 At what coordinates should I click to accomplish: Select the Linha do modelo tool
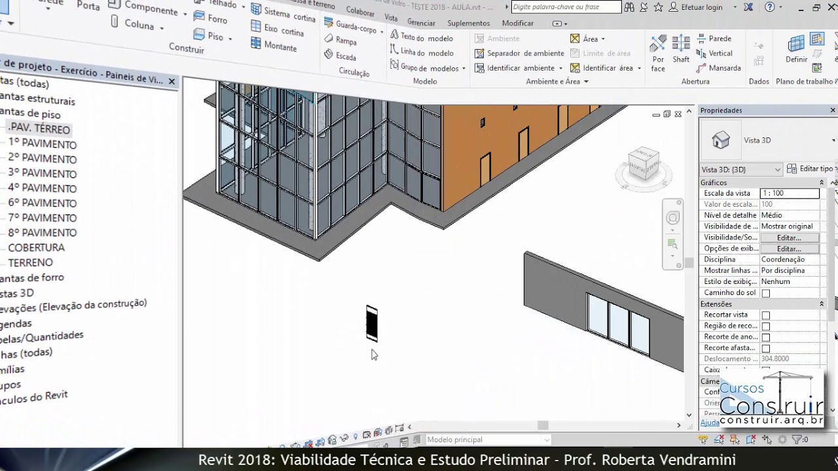pos(422,52)
